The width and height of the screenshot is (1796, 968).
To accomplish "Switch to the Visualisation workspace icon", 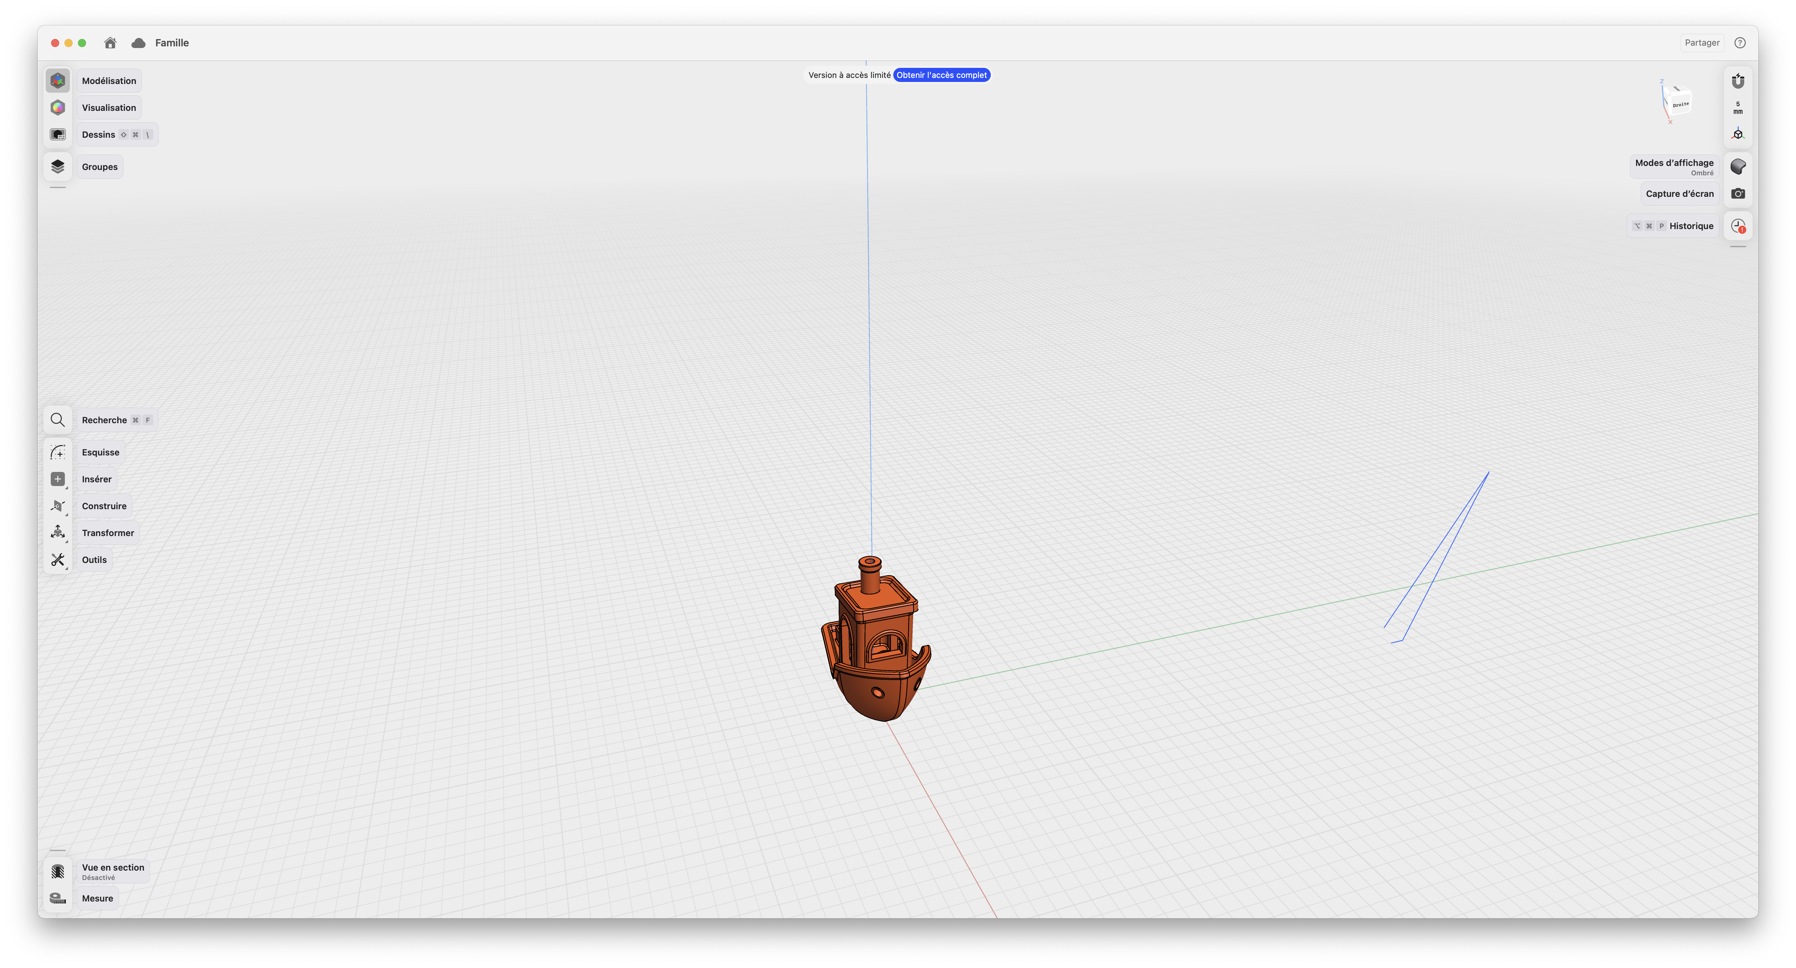I will (x=58, y=107).
